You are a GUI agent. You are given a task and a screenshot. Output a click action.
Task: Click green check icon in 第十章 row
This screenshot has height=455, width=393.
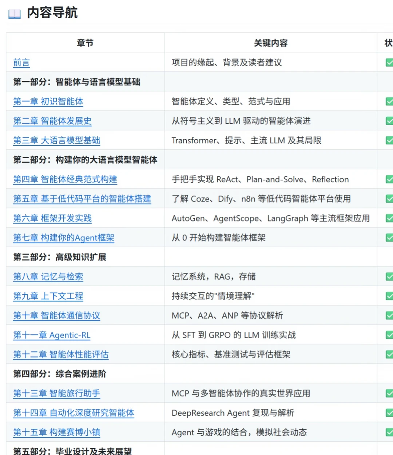(x=389, y=315)
